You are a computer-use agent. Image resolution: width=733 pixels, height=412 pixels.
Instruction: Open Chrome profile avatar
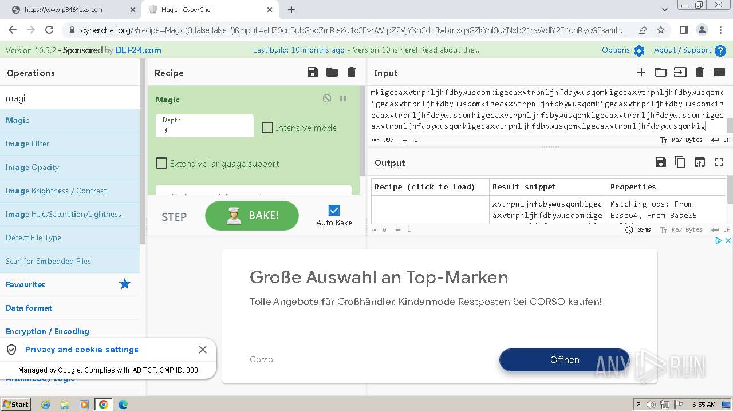(x=702, y=30)
